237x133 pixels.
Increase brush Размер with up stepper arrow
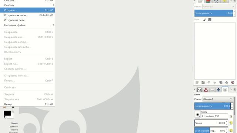(227, 122)
